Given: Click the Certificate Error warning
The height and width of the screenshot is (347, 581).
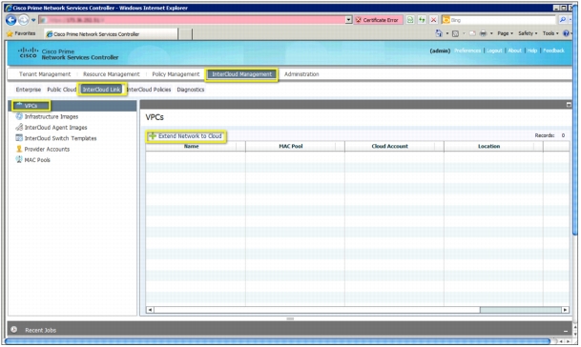Looking at the screenshot, I should pyautogui.click(x=377, y=20).
